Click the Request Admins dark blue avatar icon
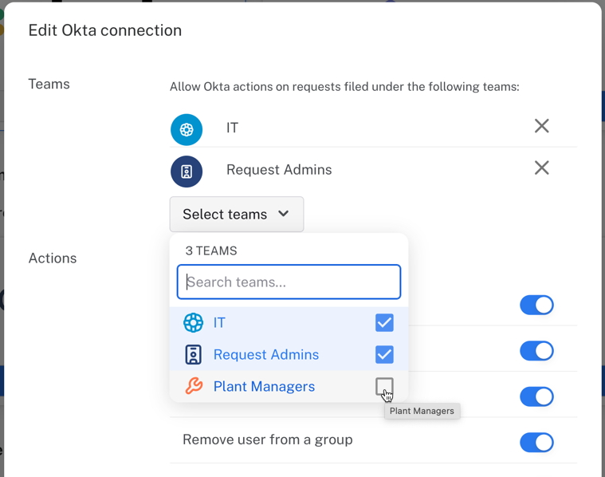Viewport: 605px width, 477px height. pyautogui.click(x=187, y=171)
